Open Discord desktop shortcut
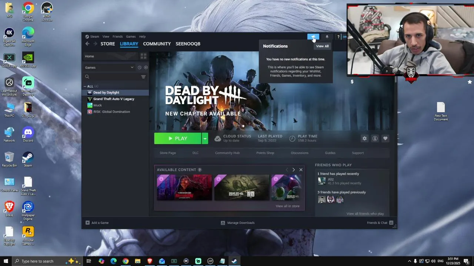Image resolution: width=474 pixels, height=266 pixels. (x=28, y=134)
